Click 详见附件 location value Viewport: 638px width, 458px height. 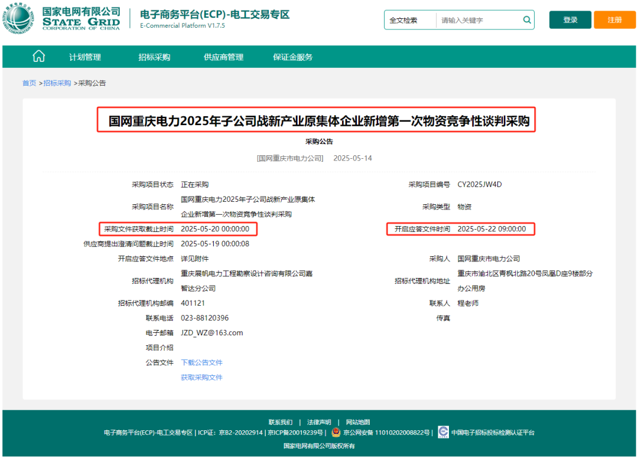pos(195,259)
